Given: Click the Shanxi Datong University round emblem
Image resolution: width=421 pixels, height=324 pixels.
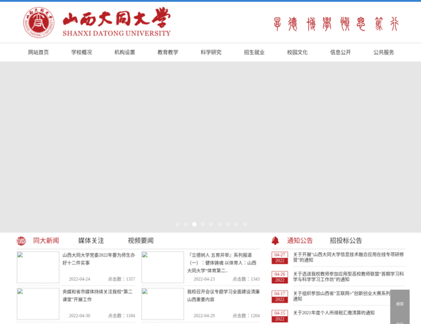Looking at the screenshot, I should click(x=39, y=22).
